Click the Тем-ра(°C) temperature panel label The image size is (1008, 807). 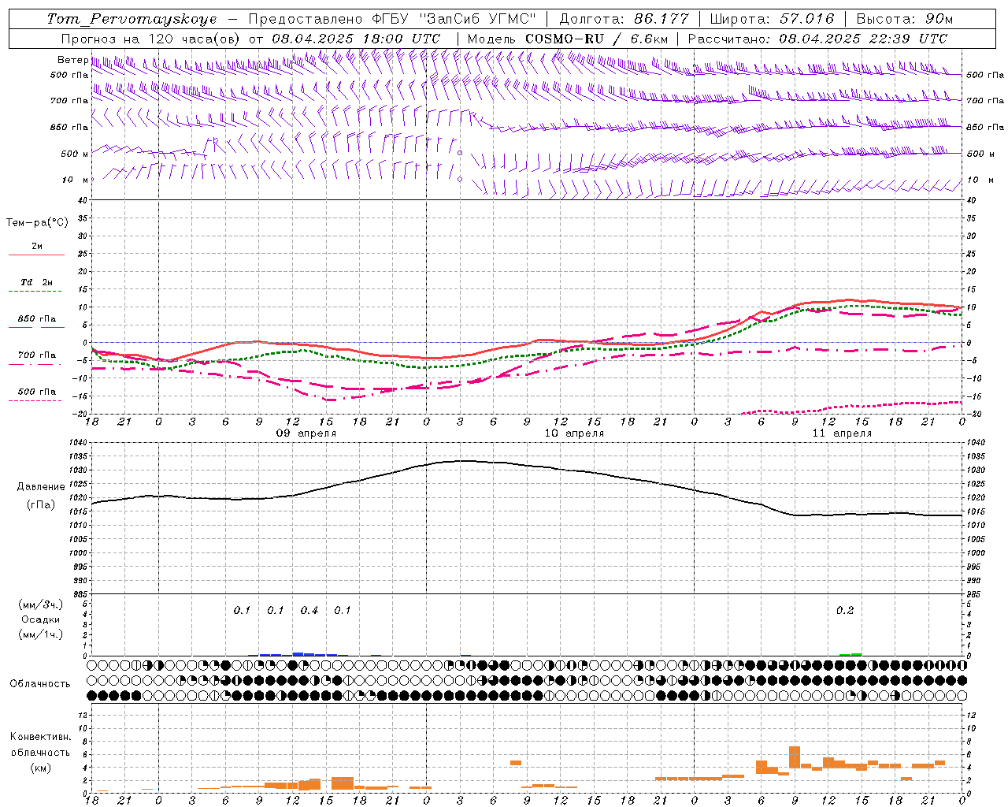[37, 223]
